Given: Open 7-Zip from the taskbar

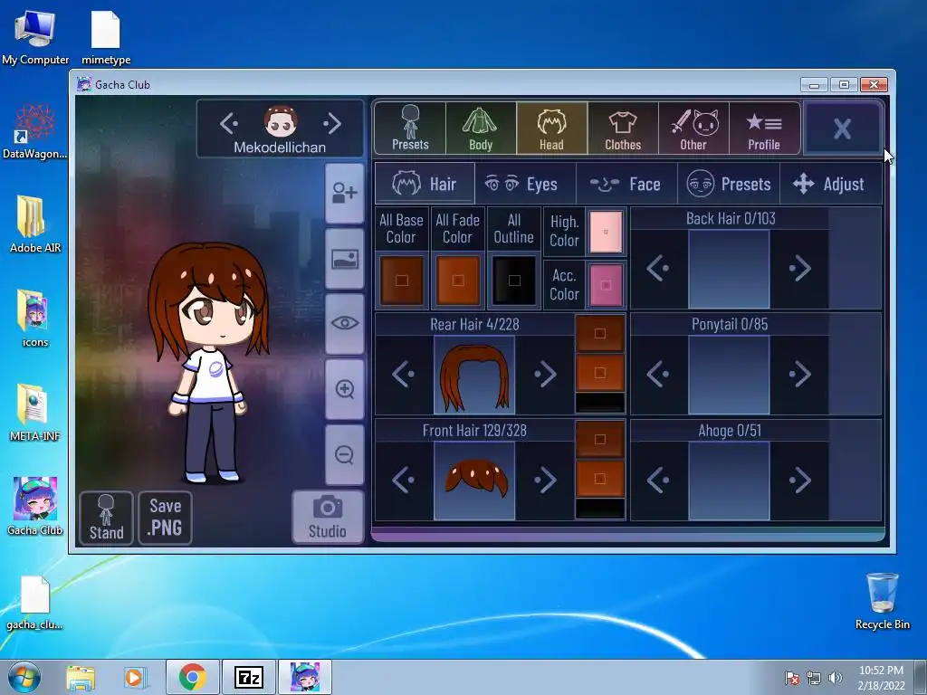Looking at the screenshot, I should 248,677.
